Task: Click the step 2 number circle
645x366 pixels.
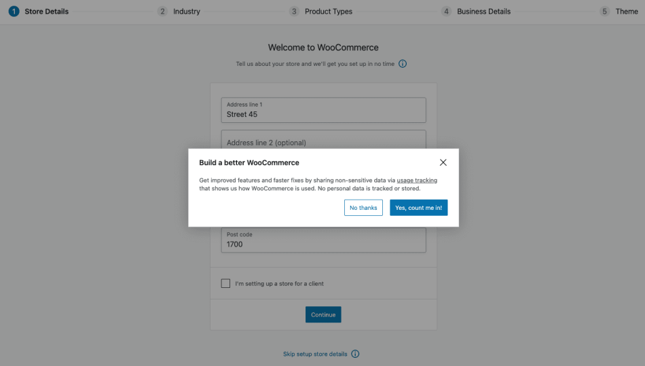Action: 162,11
